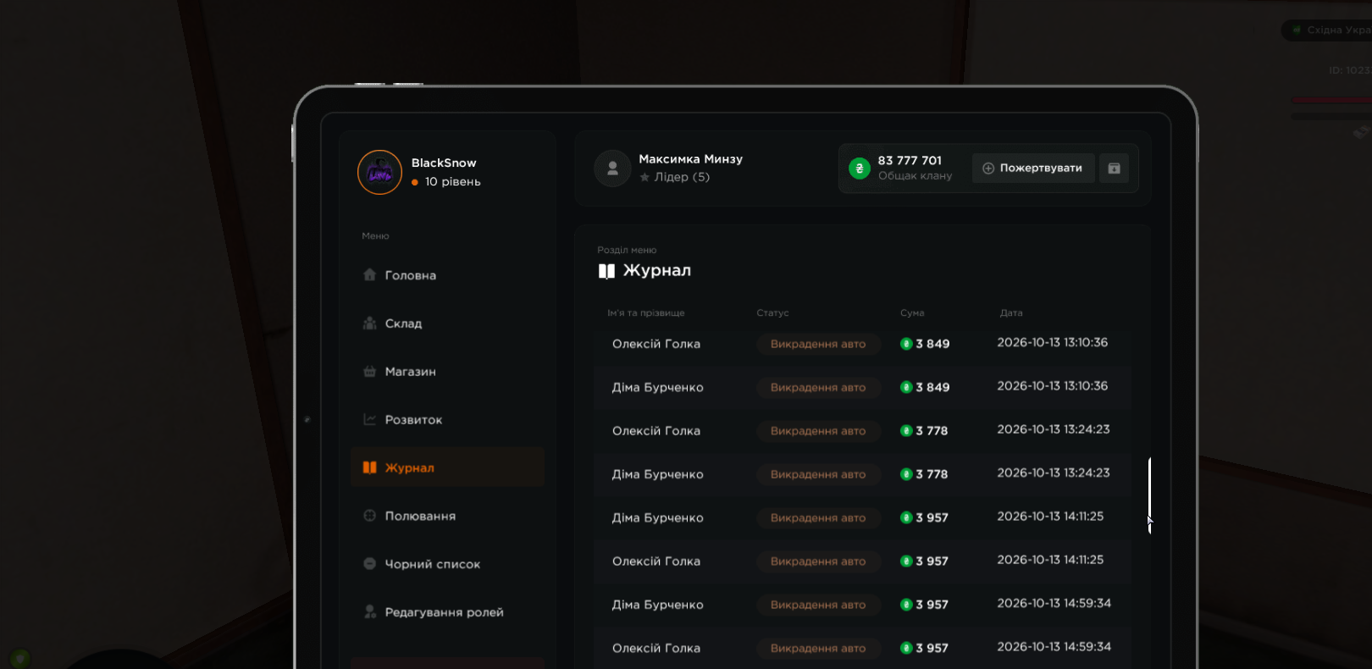Click the BlackSnow clan avatar
Image resolution: width=1372 pixels, height=669 pixels.
(379, 172)
